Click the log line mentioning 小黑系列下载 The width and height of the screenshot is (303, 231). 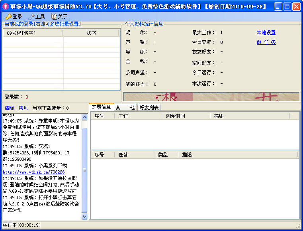tap(35, 166)
